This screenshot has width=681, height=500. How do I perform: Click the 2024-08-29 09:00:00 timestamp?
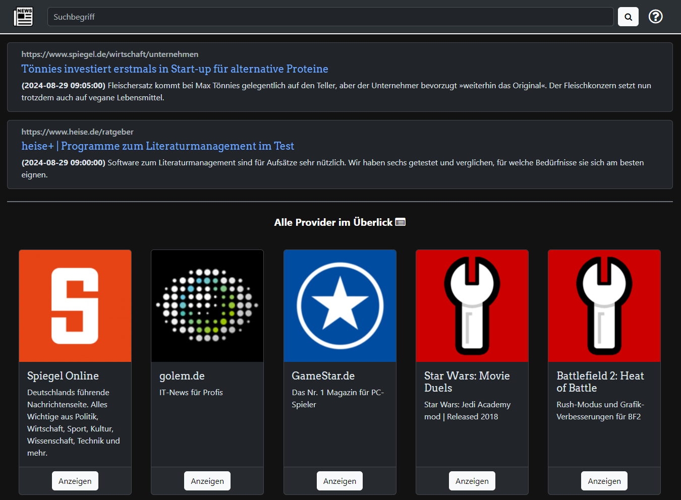pyautogui.click(x=64, y=163)
